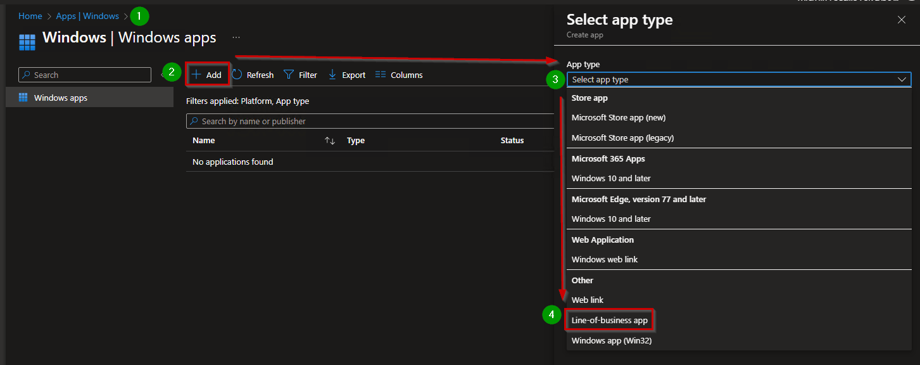Go to Home breadcrumb link
The height and width of the screenshot is (365, 920).
pyautogui.click(x=30, y=16)
